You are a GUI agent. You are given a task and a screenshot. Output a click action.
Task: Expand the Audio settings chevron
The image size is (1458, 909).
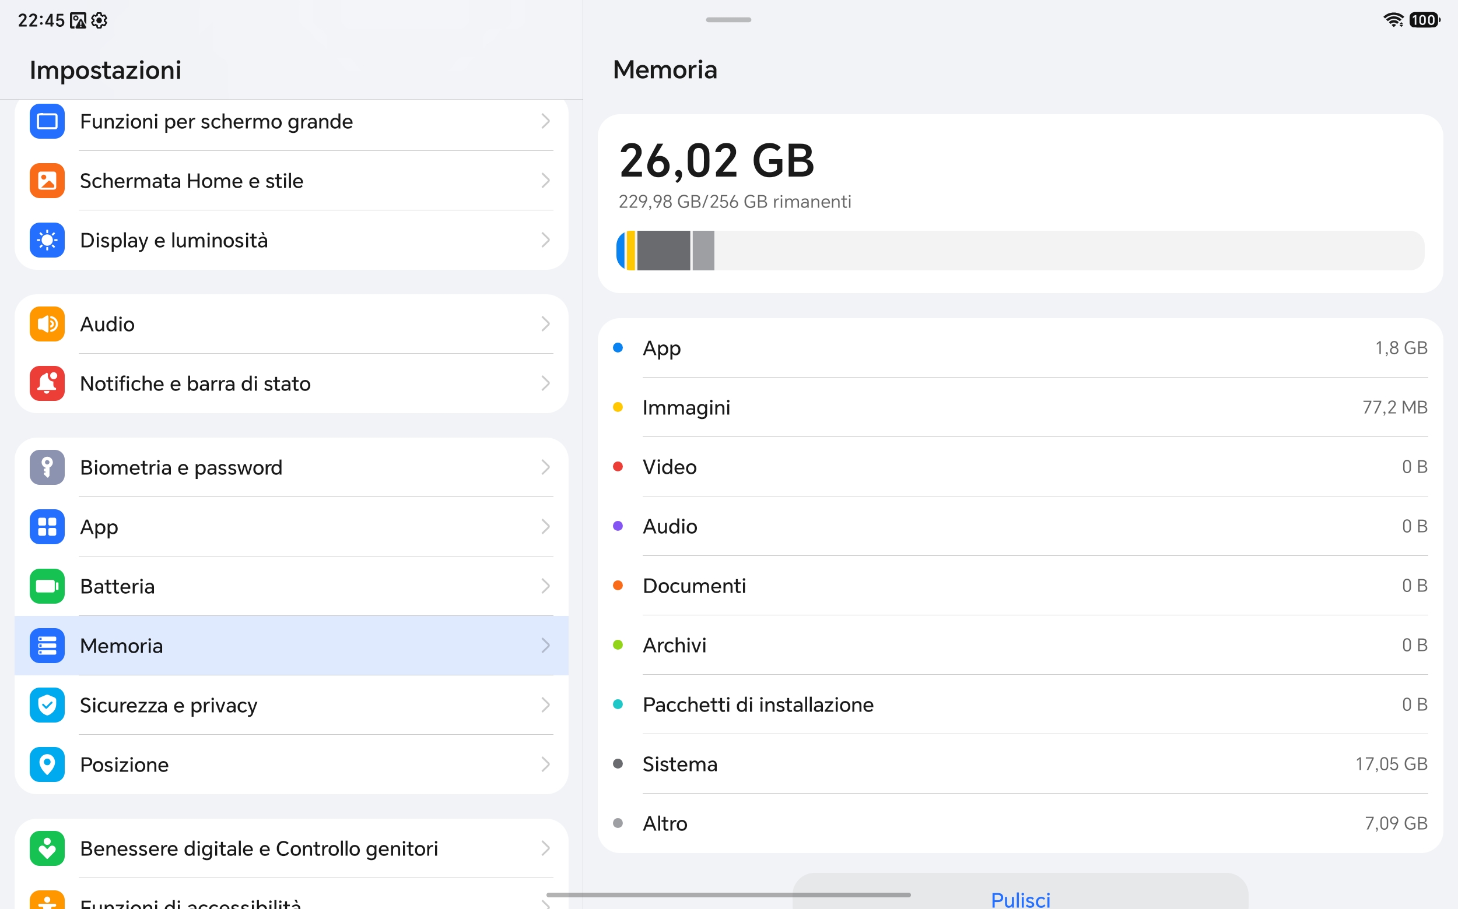[545, 324]
